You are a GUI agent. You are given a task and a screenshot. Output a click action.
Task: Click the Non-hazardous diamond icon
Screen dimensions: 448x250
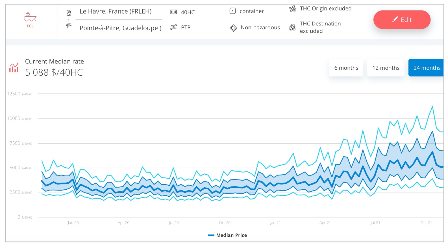[233, 28]
